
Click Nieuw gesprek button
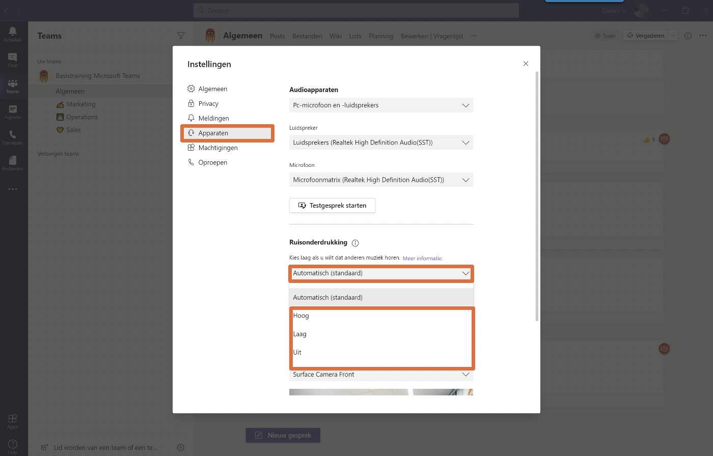[x=283, y=435]
